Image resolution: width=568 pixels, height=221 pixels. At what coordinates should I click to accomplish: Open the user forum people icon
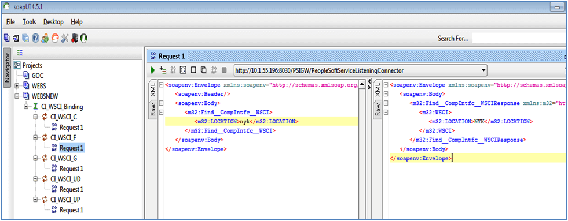click(45, 38)
